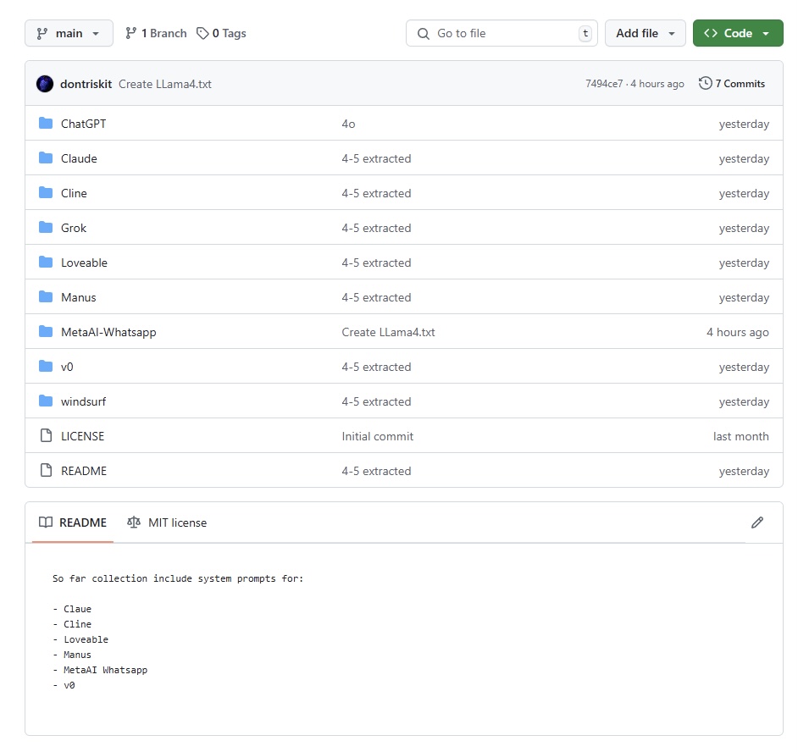Open the LICENSE file
The width and height of the screenshot is (798, 752).
point(82,436)
